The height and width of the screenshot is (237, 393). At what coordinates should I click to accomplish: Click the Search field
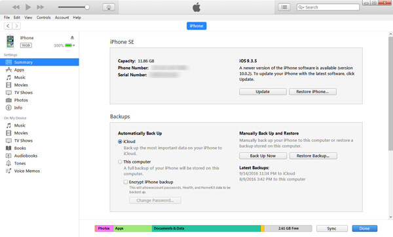pyautogui.click(x=328, y=7)
